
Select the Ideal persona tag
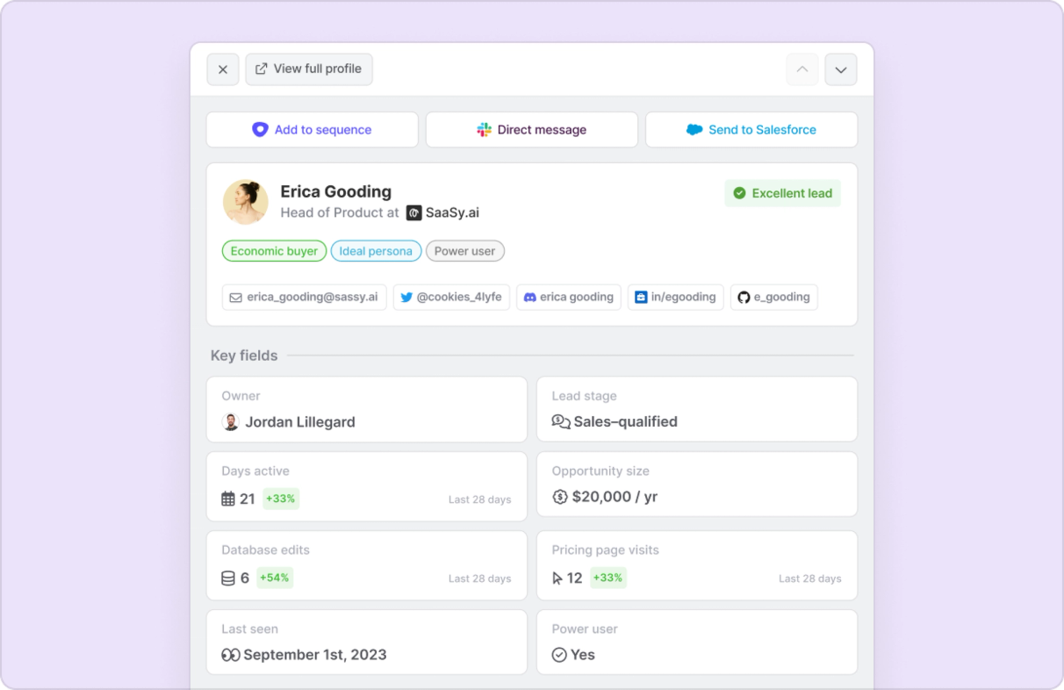[376, 251]
